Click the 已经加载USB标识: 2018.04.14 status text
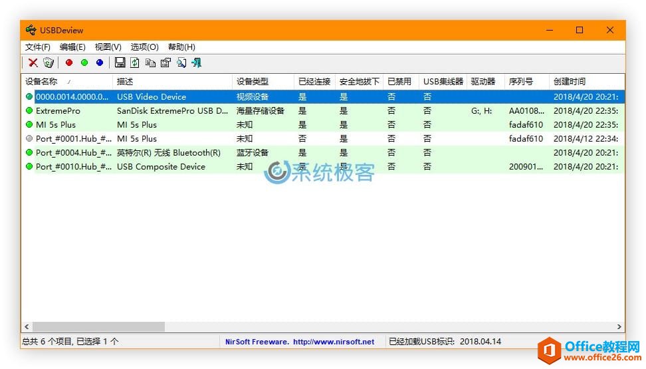This screenshot has height=369, width=646. tap(445, 342)
